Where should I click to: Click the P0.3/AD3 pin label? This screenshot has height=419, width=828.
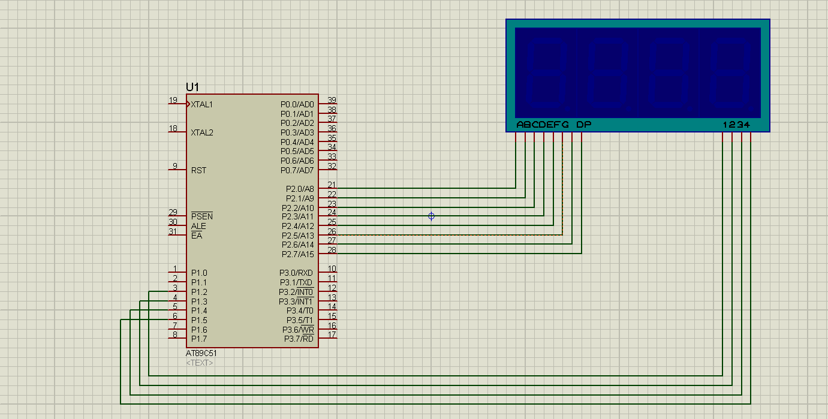click(297, 132)
